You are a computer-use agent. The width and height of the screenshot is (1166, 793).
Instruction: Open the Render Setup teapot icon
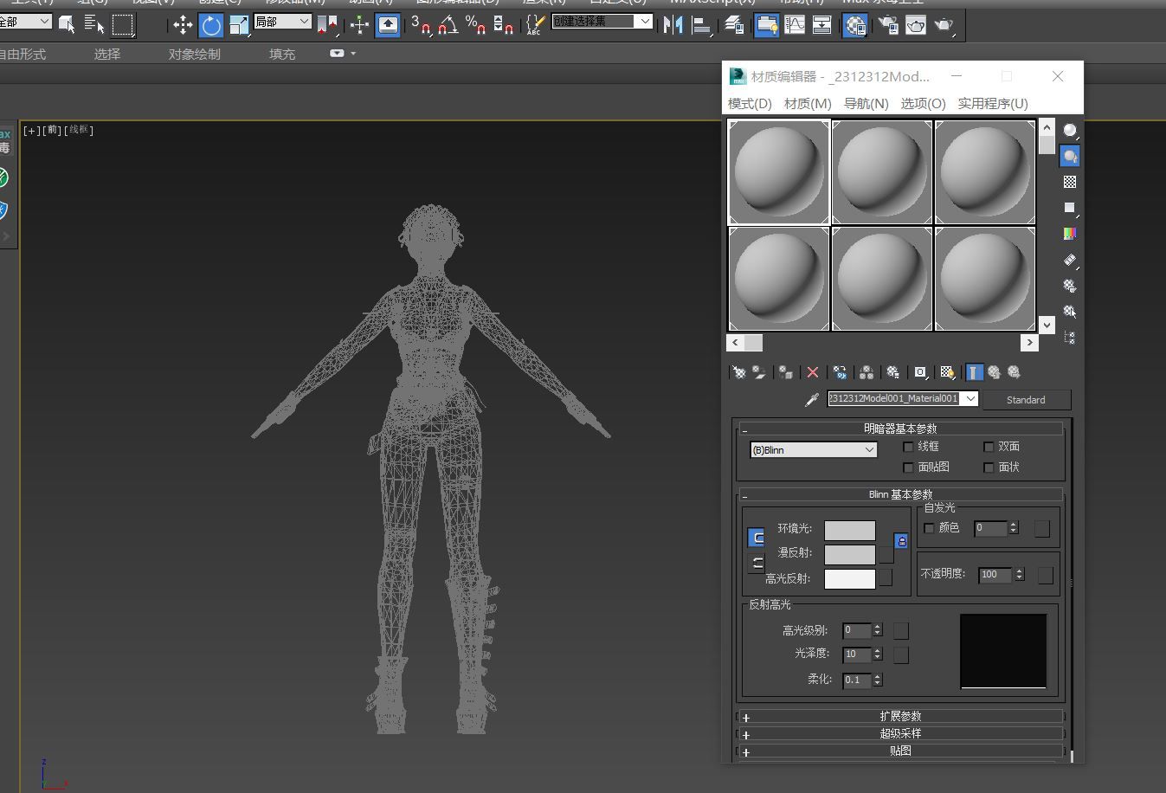[x=888, y=25]
